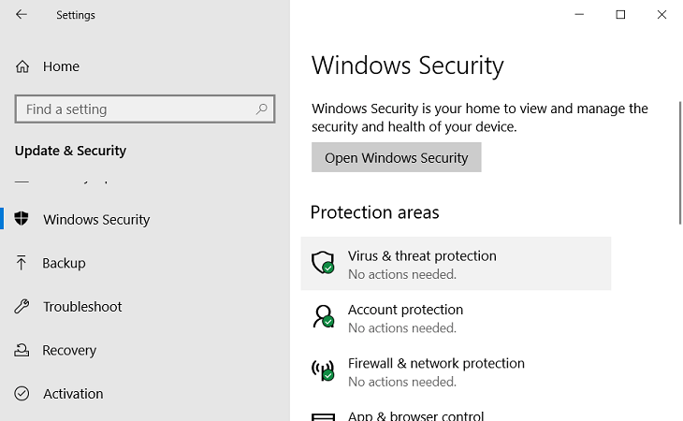Screen dimensions: 683x421
Task: Click the back arrow in Settings
Action: pyautogui.click(x=21, y=14)
